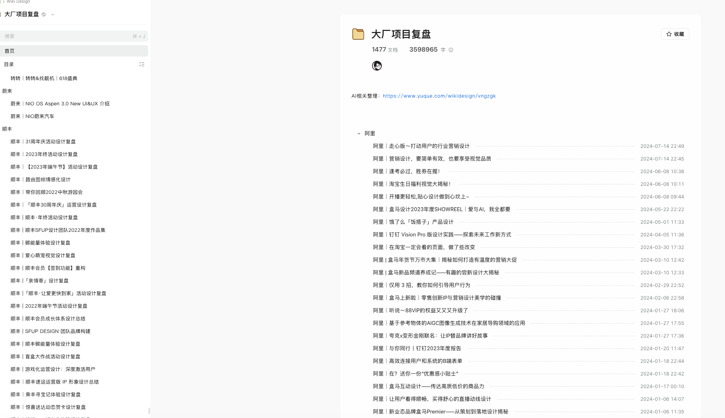The width and height of the screenshot is (725, 418).
Task: Click the folder icon beside 大厂项目复盘 title
Action: click(358, 34)
